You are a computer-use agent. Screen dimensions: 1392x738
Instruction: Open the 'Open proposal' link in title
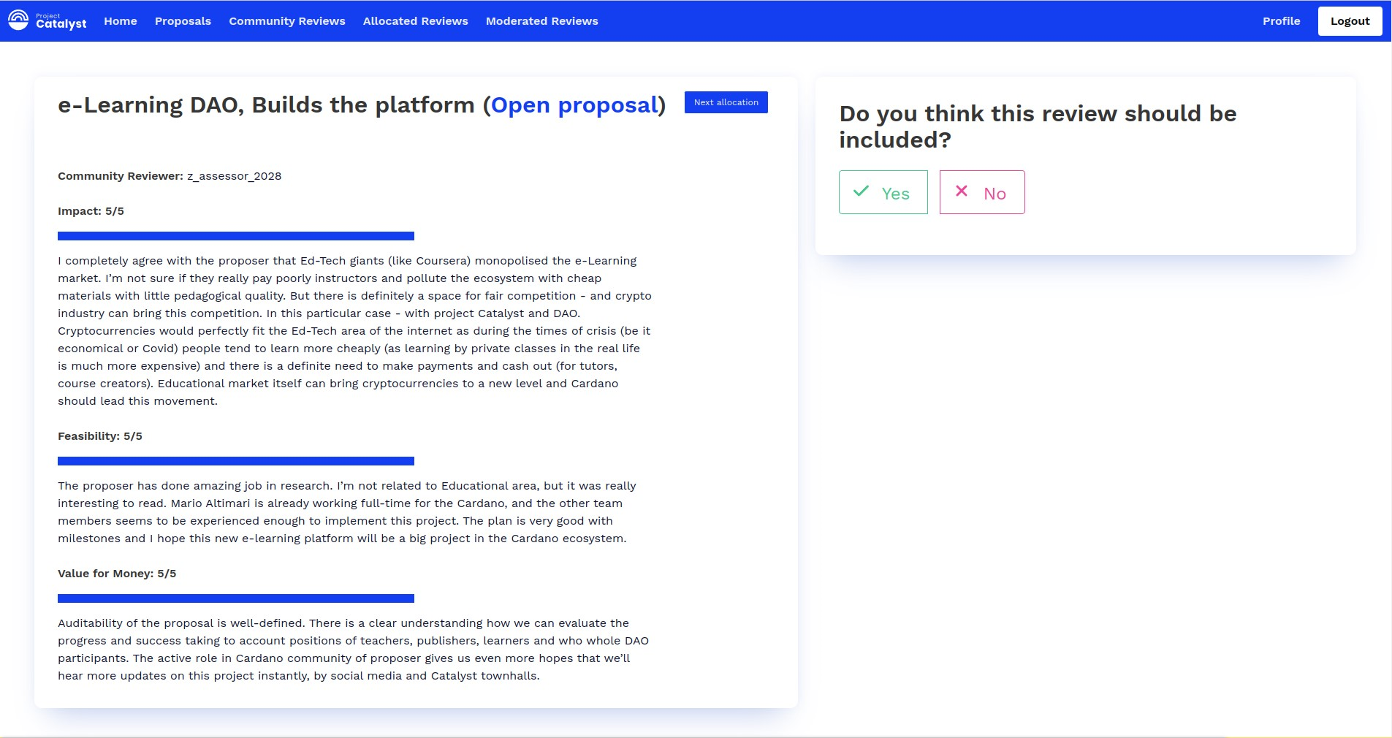pyautogui.click(x=574, y=105)
